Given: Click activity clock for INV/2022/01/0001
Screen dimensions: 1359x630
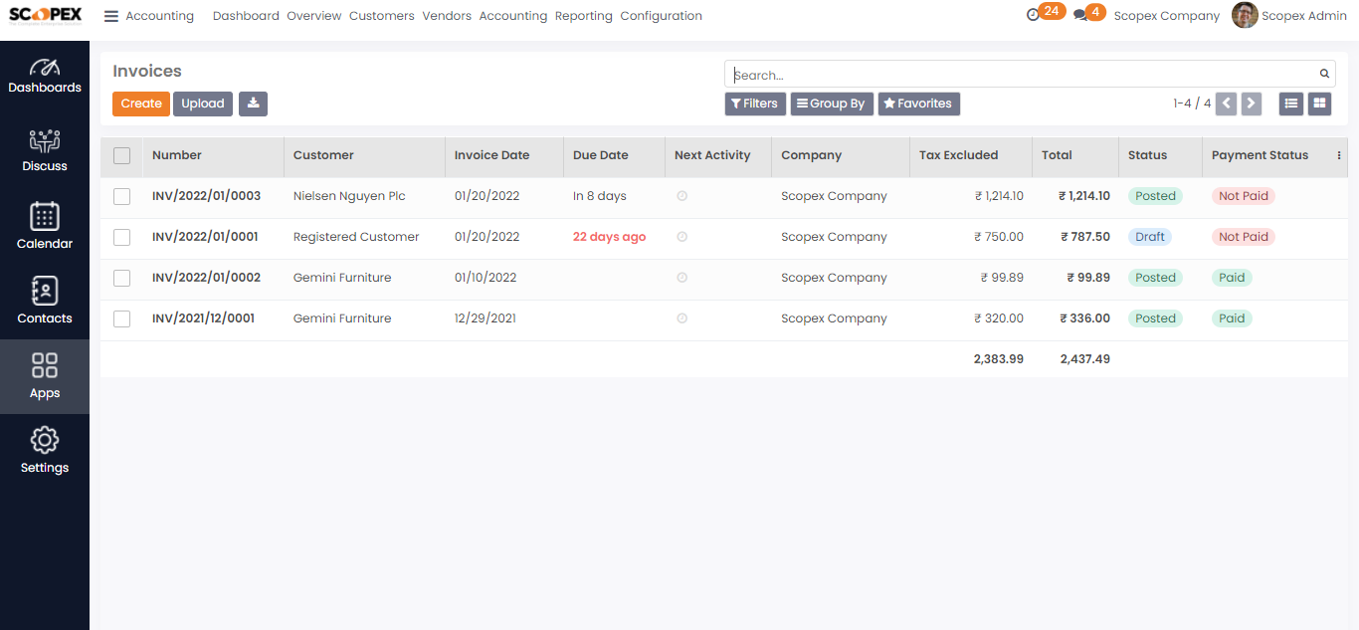Looking at the screenshot, I should point(681,237).
